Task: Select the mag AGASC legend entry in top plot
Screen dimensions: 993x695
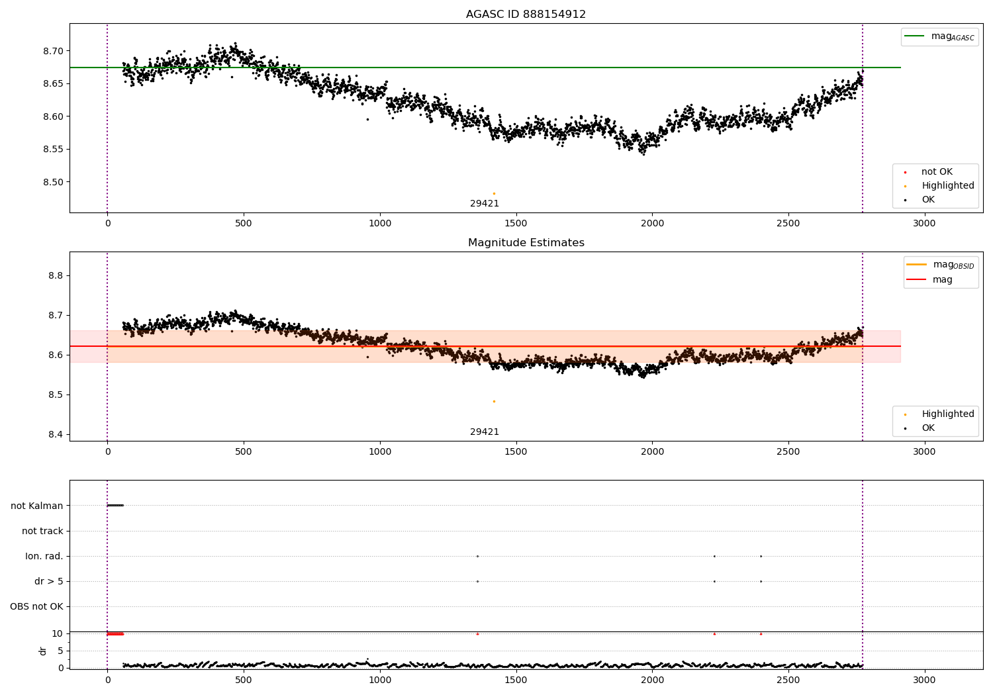Action: 939,36
